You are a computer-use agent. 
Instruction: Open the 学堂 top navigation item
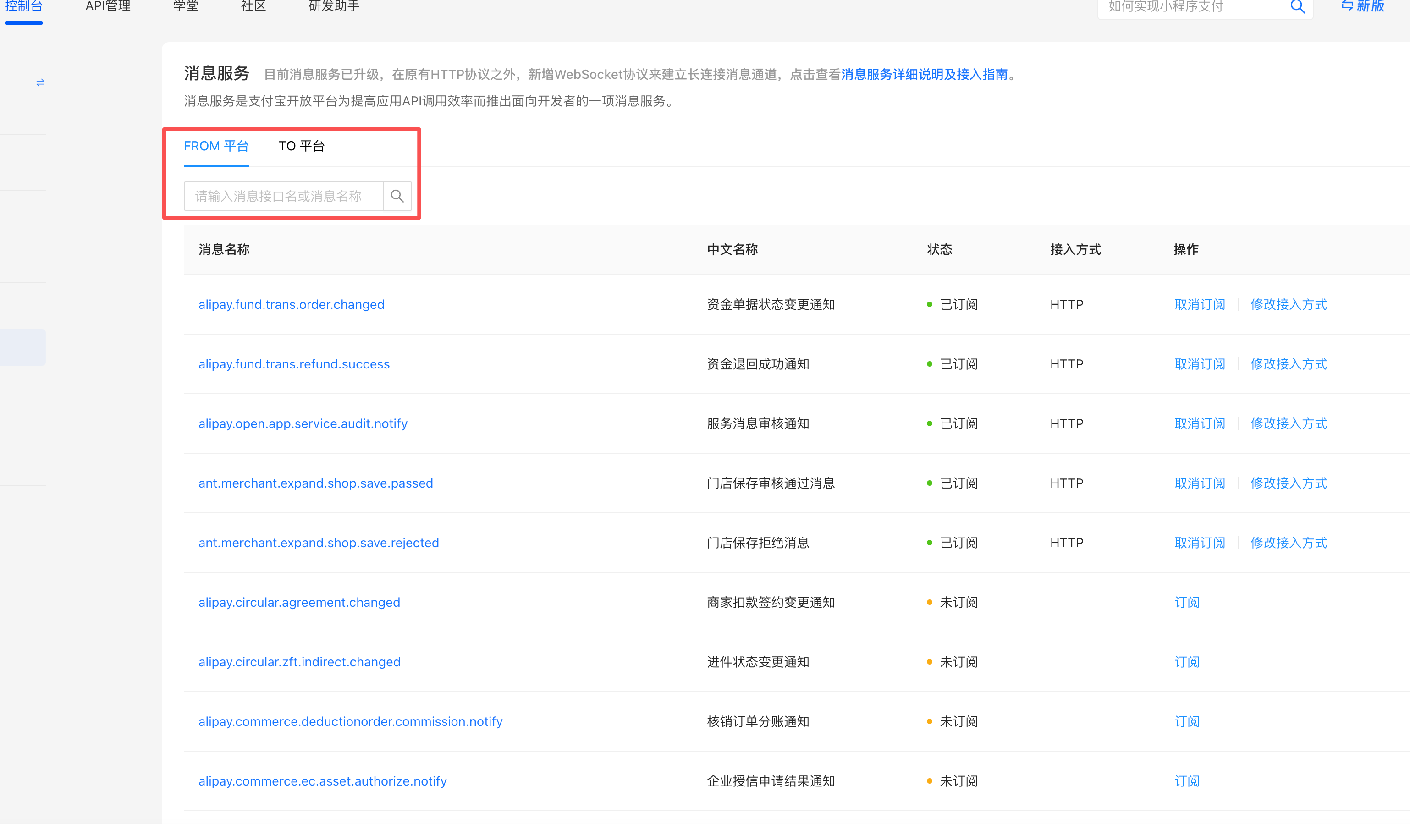(186, 7)
